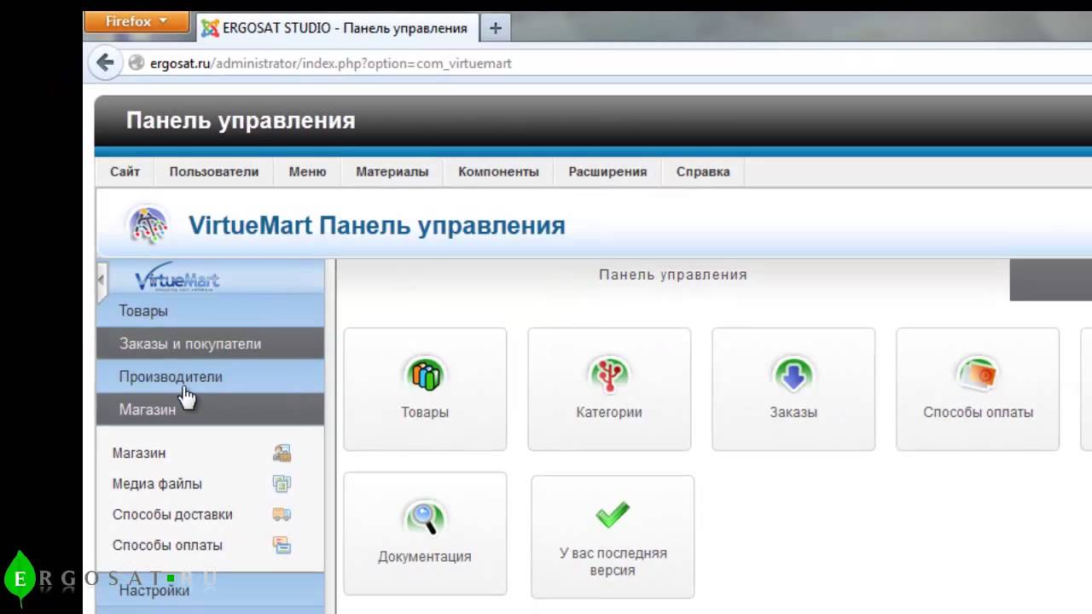Click the Joomla favicon on browser tab

pyautogui.click(x=210, y=28)
